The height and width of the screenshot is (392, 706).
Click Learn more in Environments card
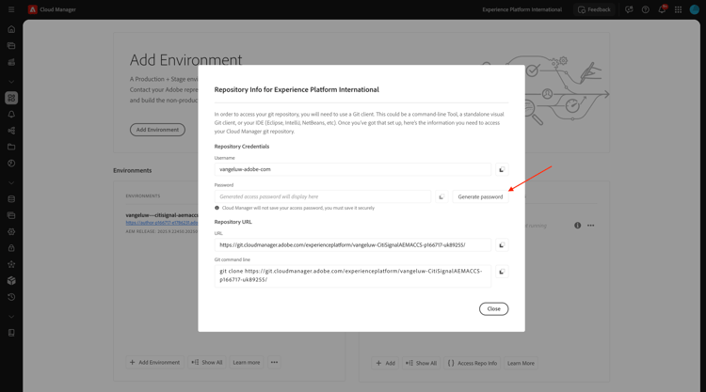pyautogui.click(x=247, y=362)
